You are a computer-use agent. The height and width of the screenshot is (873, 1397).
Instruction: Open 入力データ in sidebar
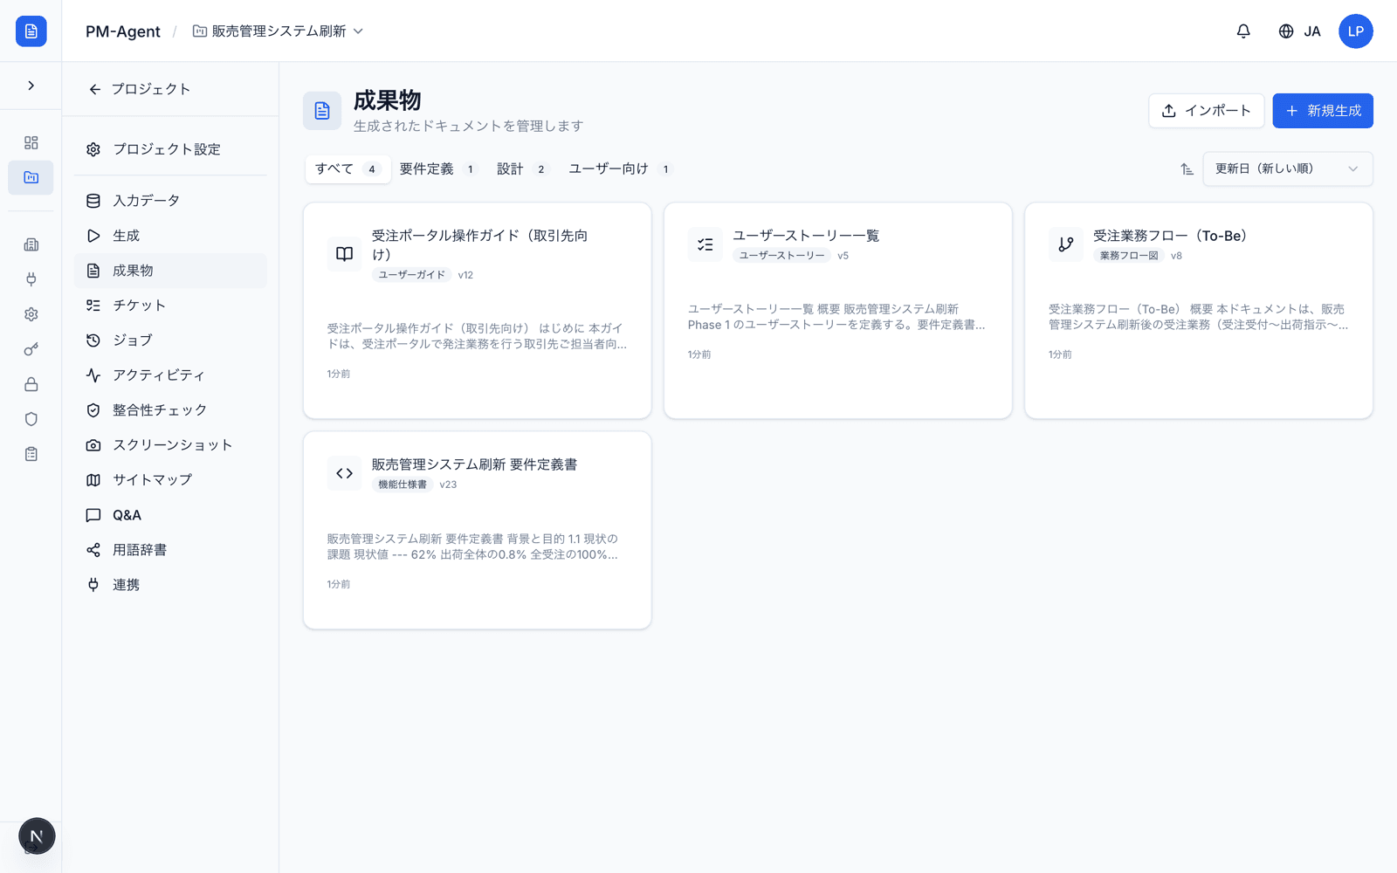pos(170,201)
